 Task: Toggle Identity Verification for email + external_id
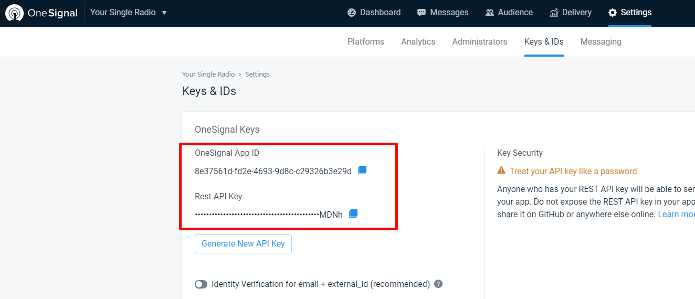tap(201, 284)
